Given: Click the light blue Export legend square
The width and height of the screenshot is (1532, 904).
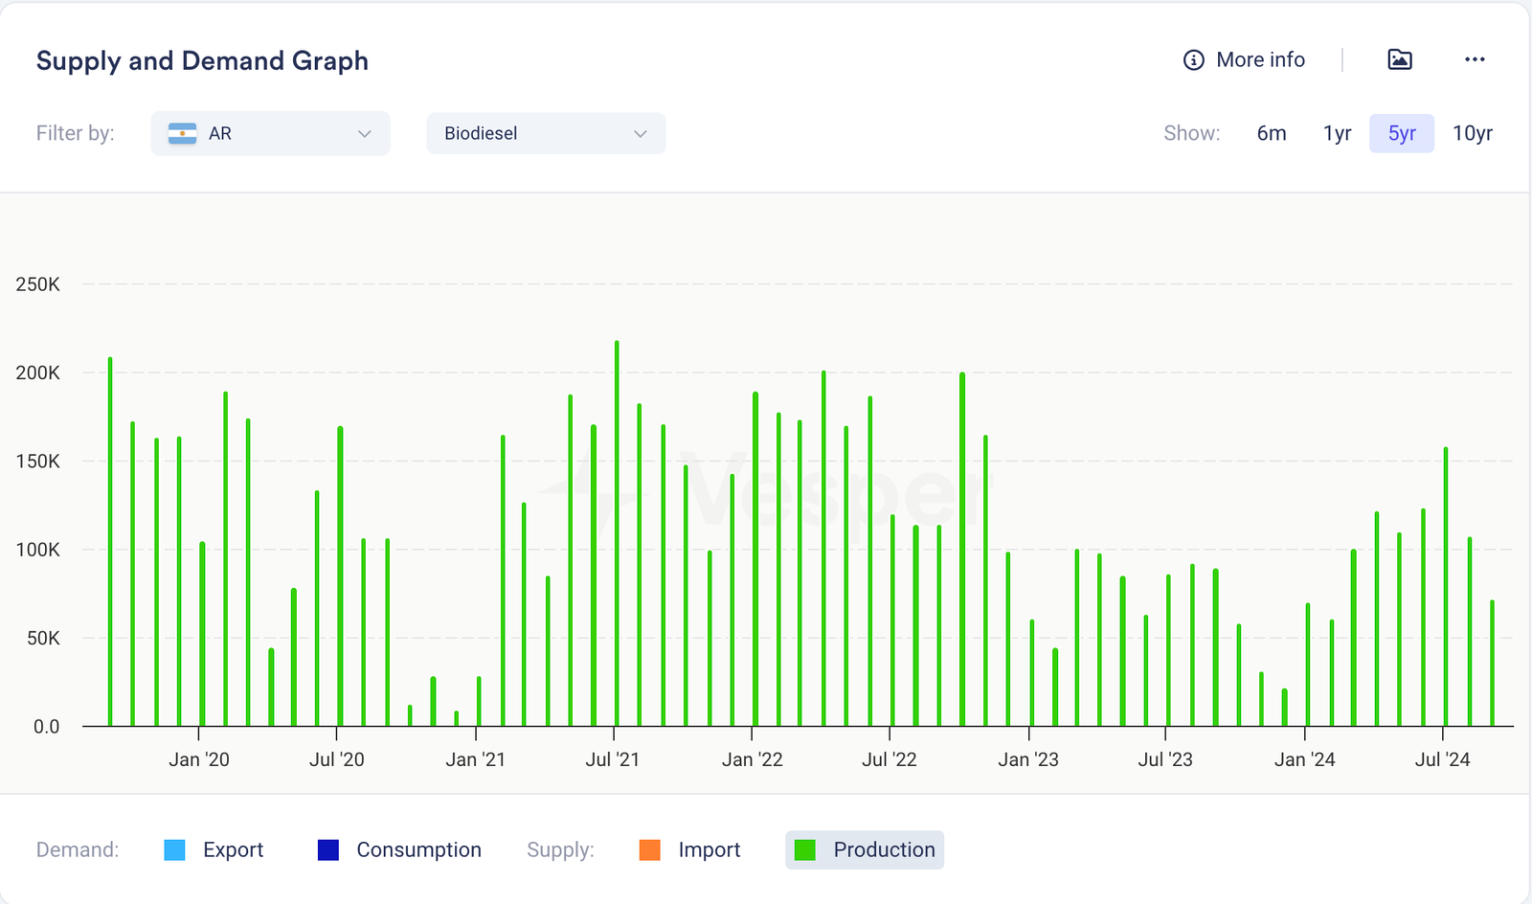Looking at the screenshot, I should tap(174, 850).
